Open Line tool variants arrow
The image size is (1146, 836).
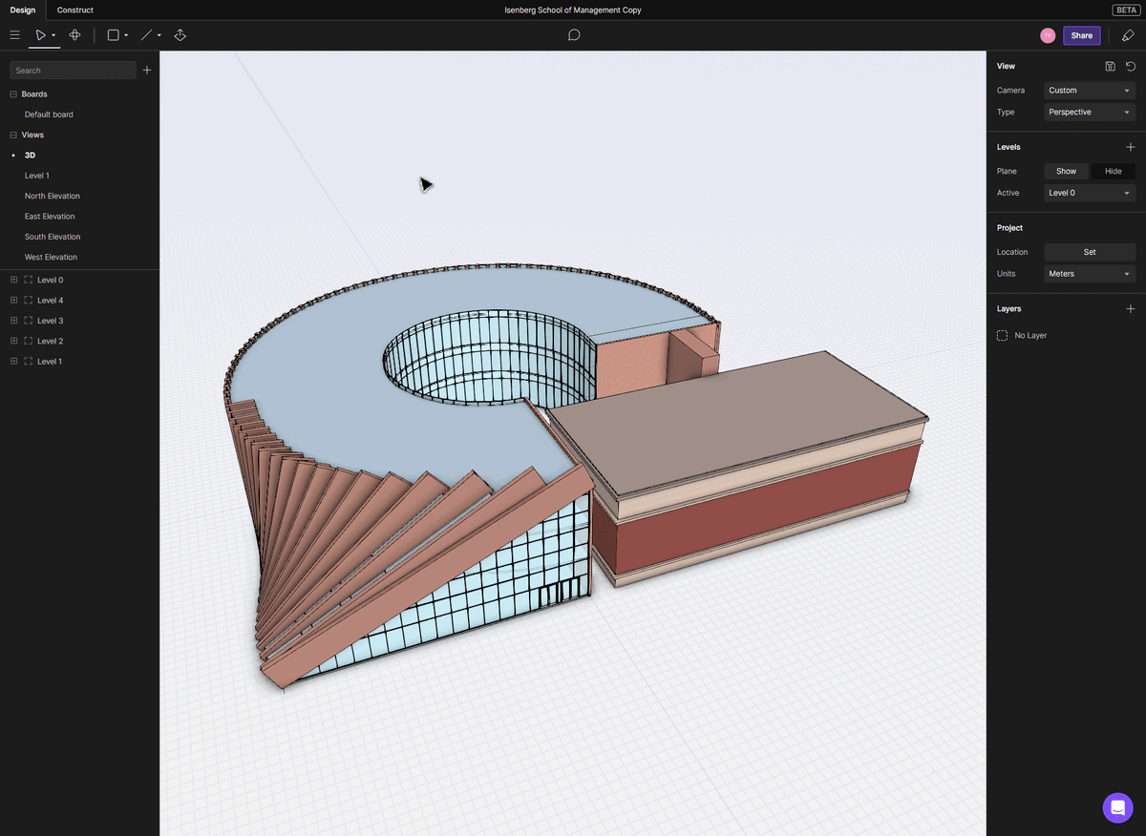(x=159, y=35)
